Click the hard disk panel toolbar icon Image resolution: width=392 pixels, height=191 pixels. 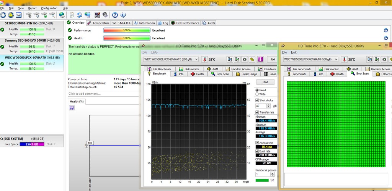19,15
